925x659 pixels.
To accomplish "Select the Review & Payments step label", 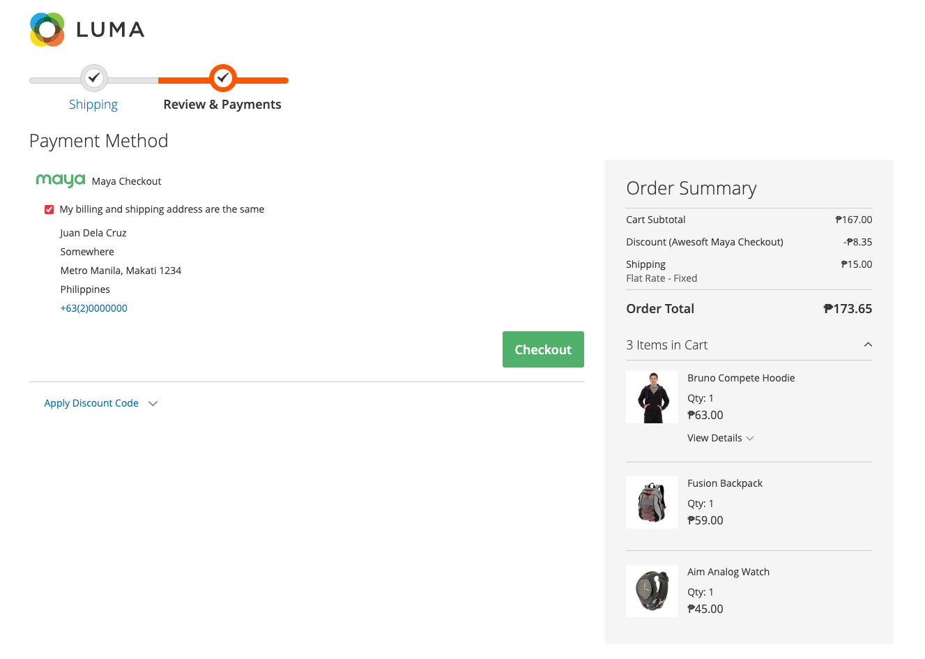I will pos(222,105).
